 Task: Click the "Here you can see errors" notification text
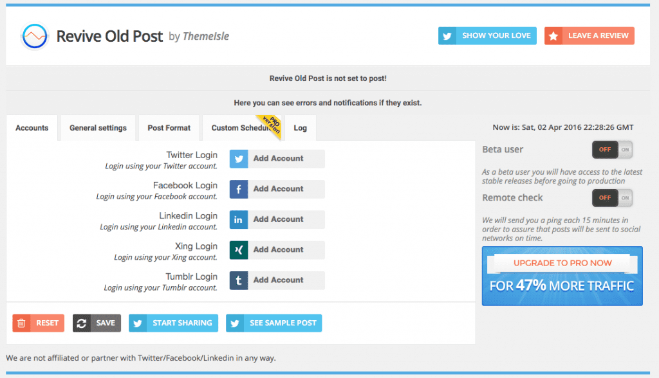click(x=328, y=103)
